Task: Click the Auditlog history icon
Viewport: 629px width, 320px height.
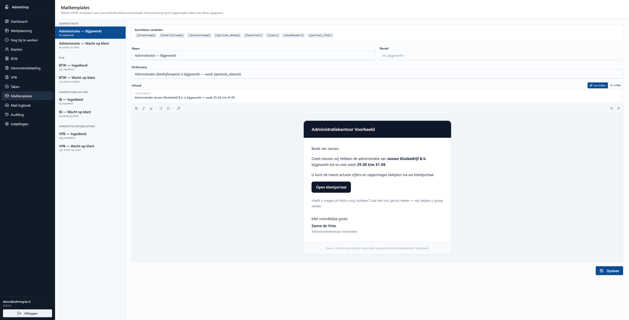Action: [x=7, y=115]
